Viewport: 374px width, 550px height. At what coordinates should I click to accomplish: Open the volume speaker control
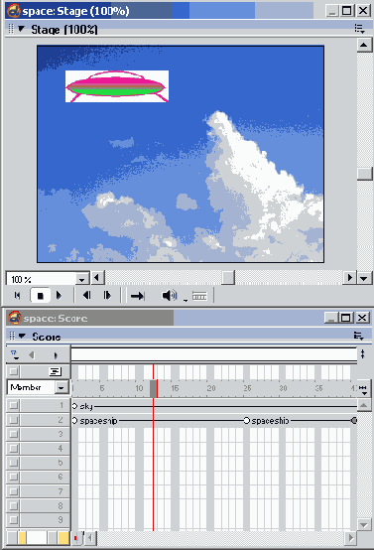tap(170, 296)
